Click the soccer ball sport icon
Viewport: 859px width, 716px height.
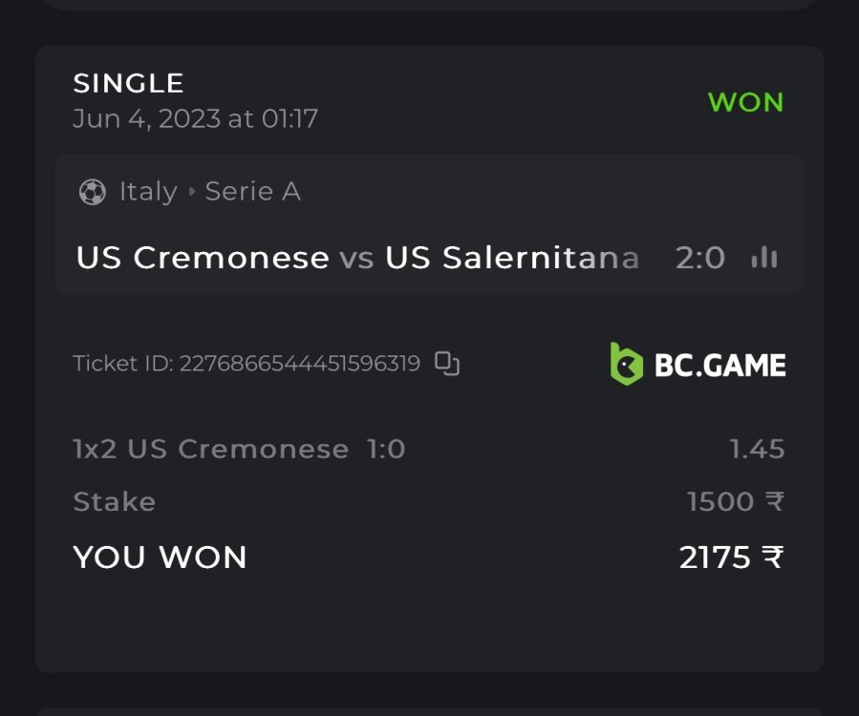[93, 192]
